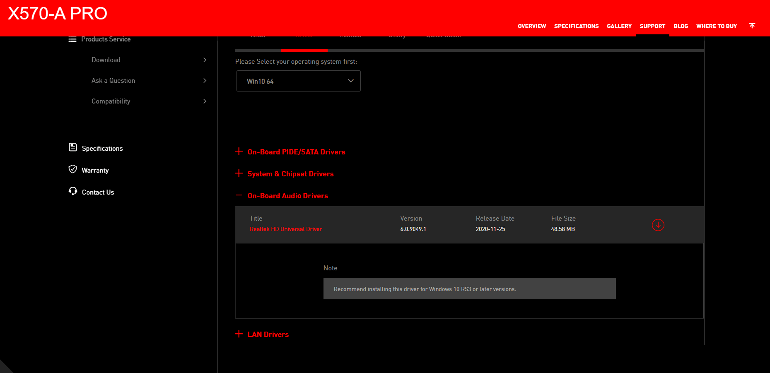Click the Realtek HD Universal Driver link
This screenshot has height=373, width=770.
(286, 229)
